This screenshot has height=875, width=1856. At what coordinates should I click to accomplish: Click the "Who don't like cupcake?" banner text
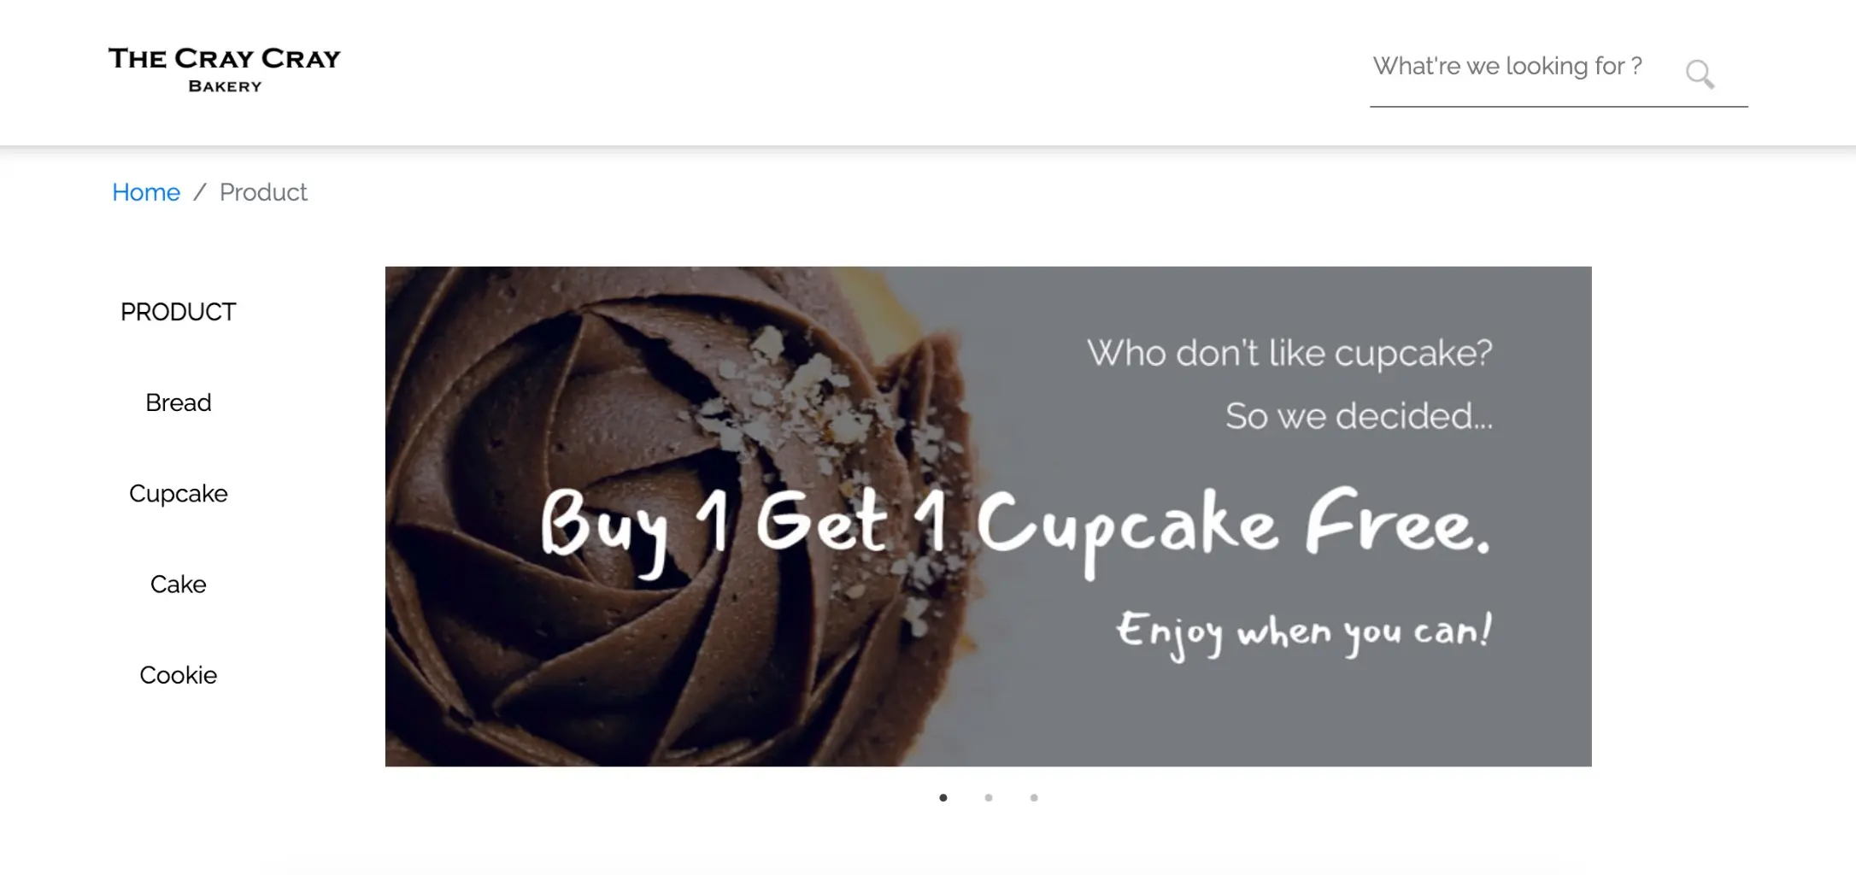[x=1289, y=353]
